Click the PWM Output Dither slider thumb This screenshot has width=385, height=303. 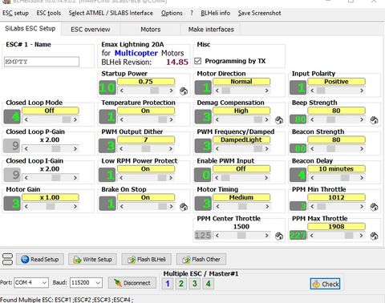click(146, 148)
